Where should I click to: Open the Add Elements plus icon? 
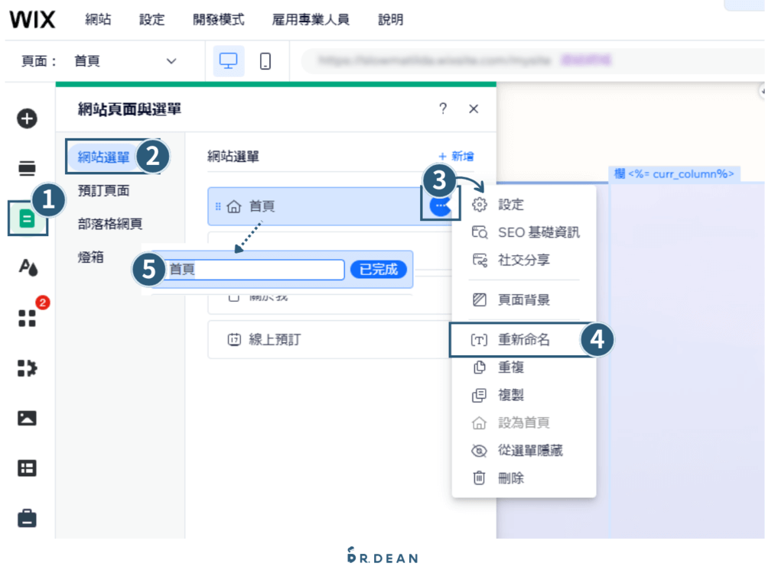(28, 119)
